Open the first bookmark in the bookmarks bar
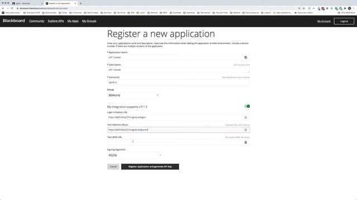The image size is (357, 200). [11, 13]
